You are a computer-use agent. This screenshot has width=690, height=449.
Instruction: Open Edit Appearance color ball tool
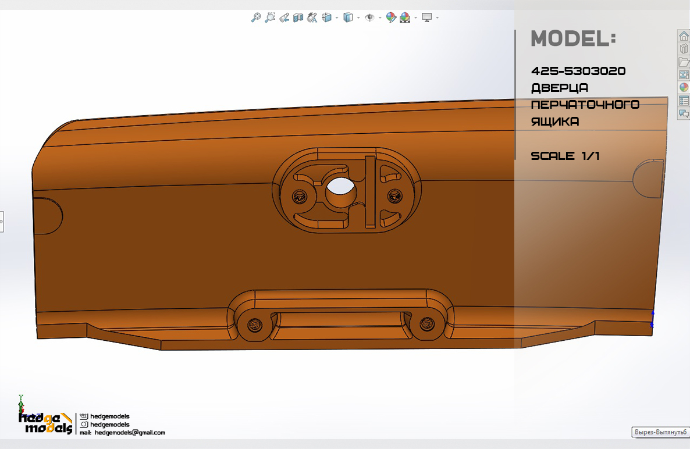tap(391, 17)
